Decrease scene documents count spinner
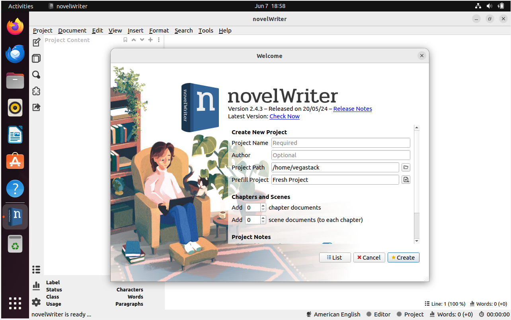511x320 pixels. (x=263, y=222)
